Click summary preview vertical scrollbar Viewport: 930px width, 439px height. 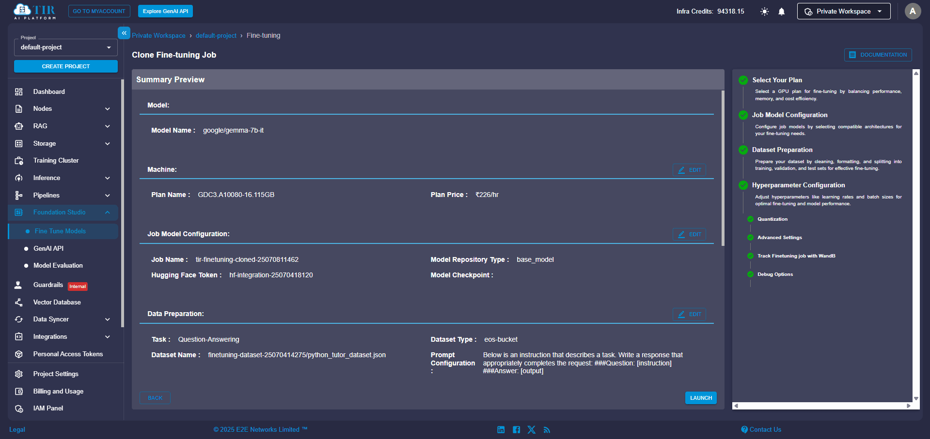click(723, 168)
